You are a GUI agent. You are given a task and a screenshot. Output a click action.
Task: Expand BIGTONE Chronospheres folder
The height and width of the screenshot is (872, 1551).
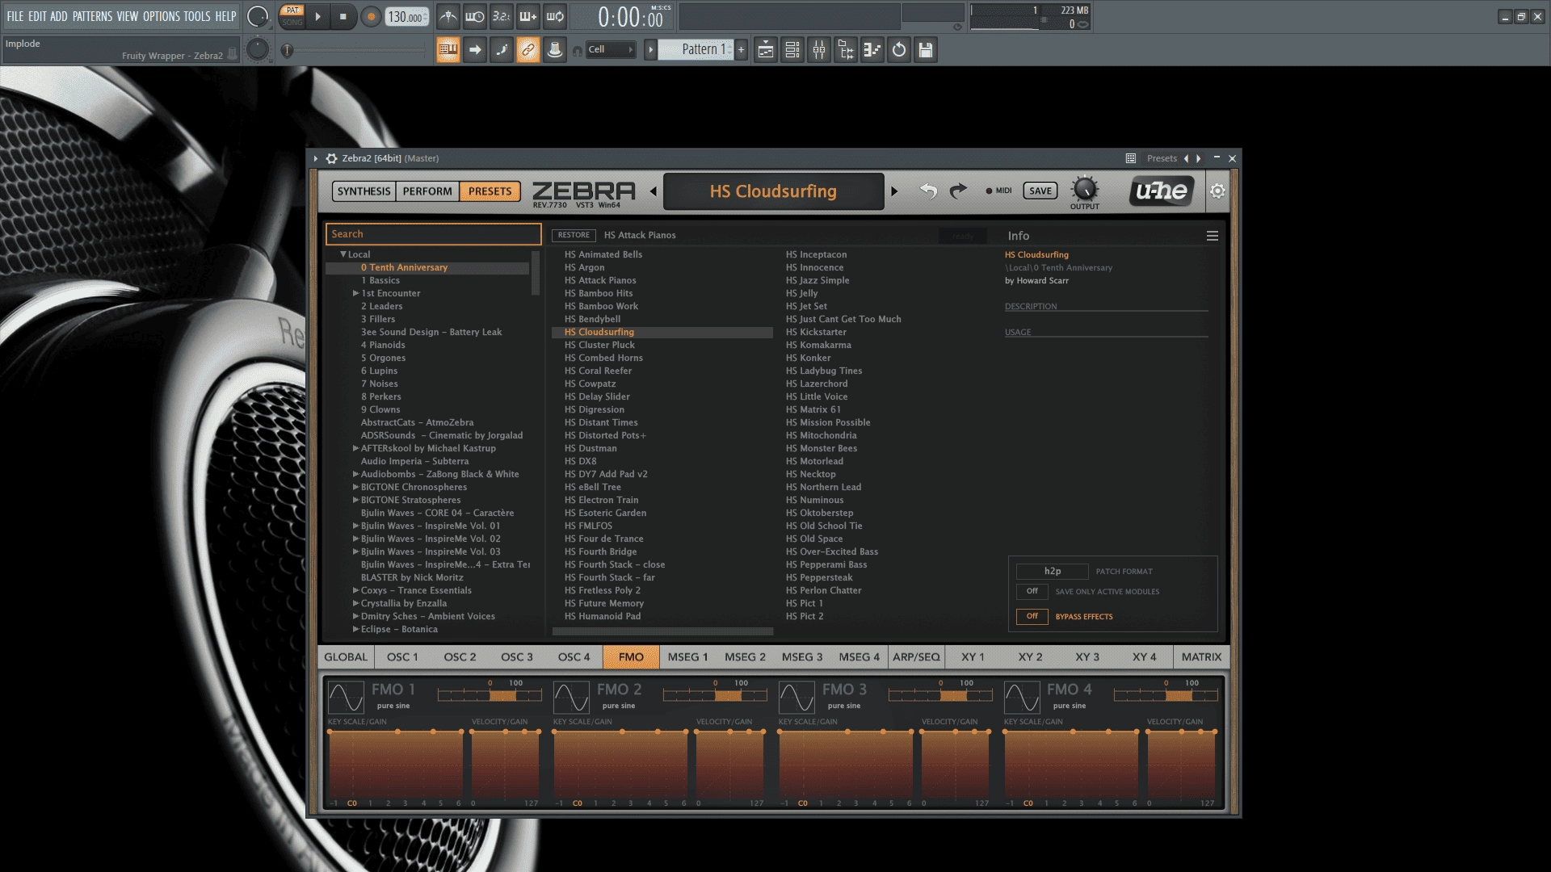[x=355, y=487]
